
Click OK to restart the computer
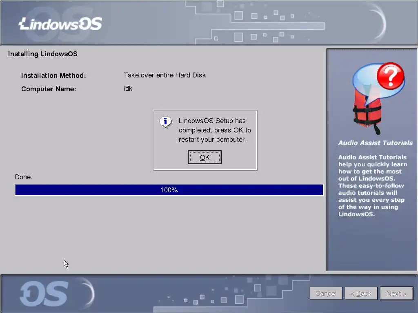[205, 157]
